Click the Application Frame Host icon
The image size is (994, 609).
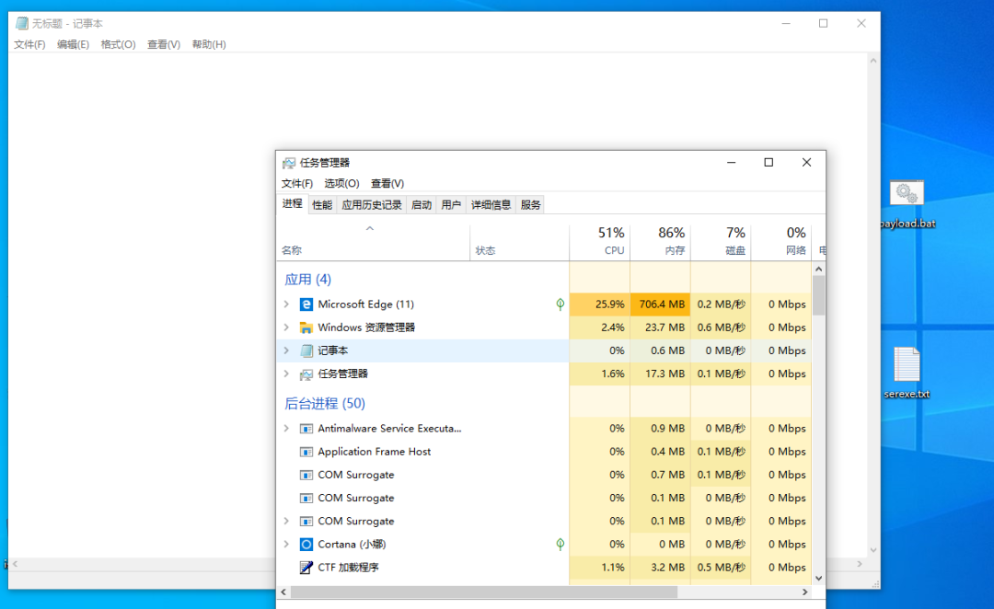[x=306, y=452]
